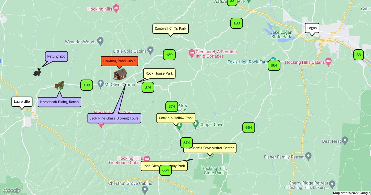371x195 pixels.
Task: Select the brown horse riding ranch icon
Action: coord(59,85)
